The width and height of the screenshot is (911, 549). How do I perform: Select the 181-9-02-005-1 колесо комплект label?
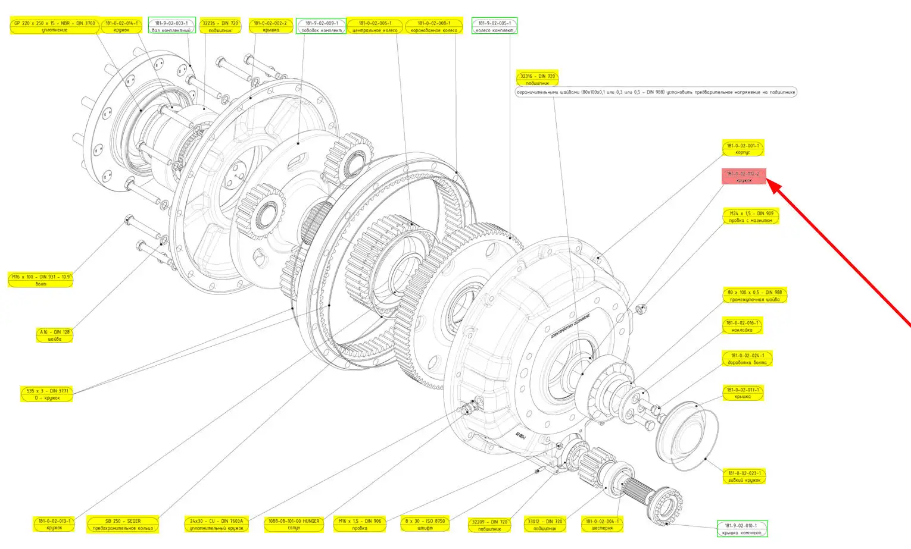tap(494, 26)
